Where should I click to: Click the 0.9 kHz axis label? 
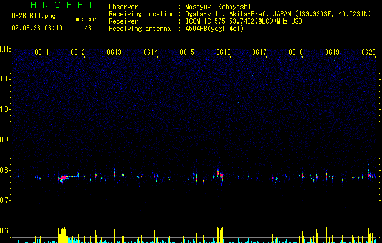(x=5, y=140)
